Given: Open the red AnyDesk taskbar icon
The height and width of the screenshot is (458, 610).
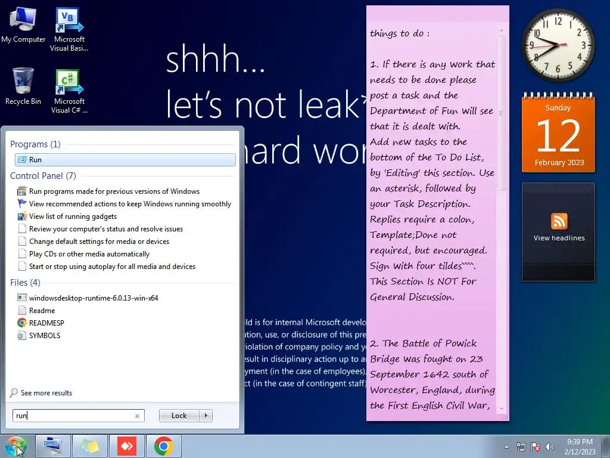Looking at the screenshot, I should click(127, 446).
